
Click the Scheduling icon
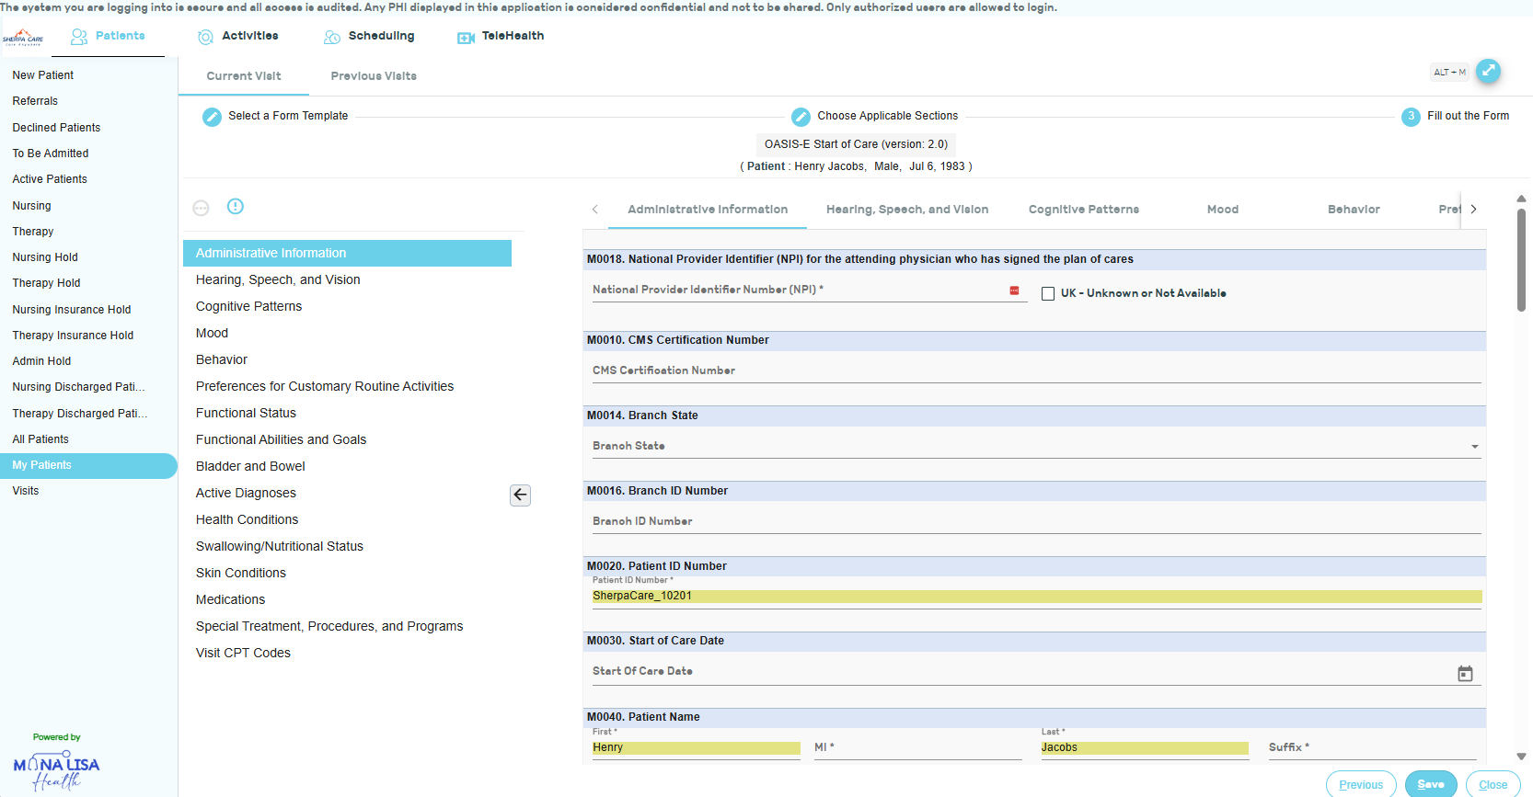tap(332, 37)
